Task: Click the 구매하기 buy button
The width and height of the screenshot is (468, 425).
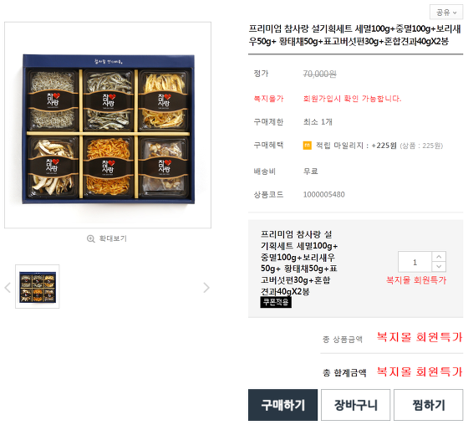Action: [282, 405]
